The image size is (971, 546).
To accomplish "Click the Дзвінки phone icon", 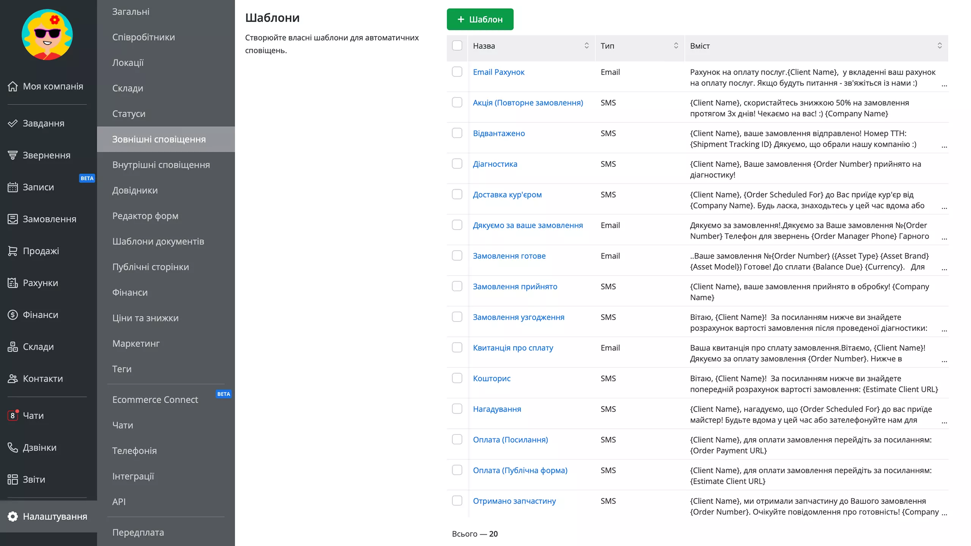I will coord(13,447).
